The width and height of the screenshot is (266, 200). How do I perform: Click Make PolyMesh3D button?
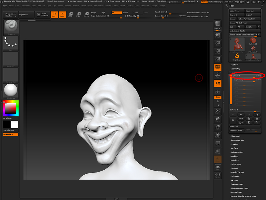click(x=248, y=19)
